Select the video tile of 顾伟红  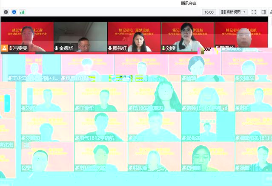[x=134, y=37]
